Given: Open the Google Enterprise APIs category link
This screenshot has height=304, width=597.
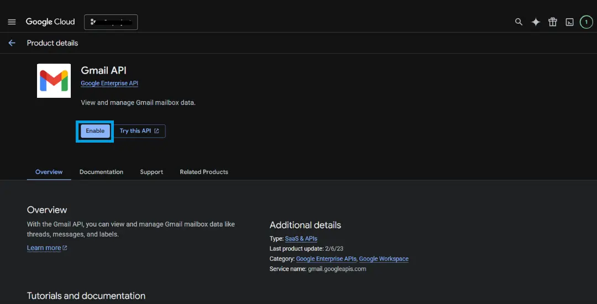Looking at the screenshot, I should [x=326, y=259].
